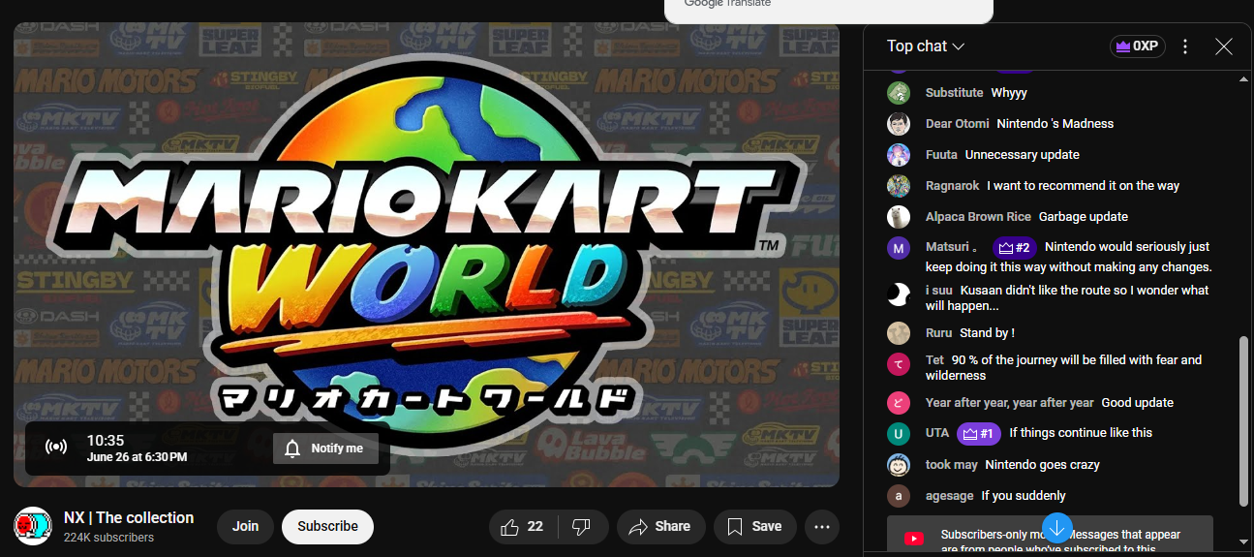Click the message 'Nintendo goes crazy'

coord(1042,465)
